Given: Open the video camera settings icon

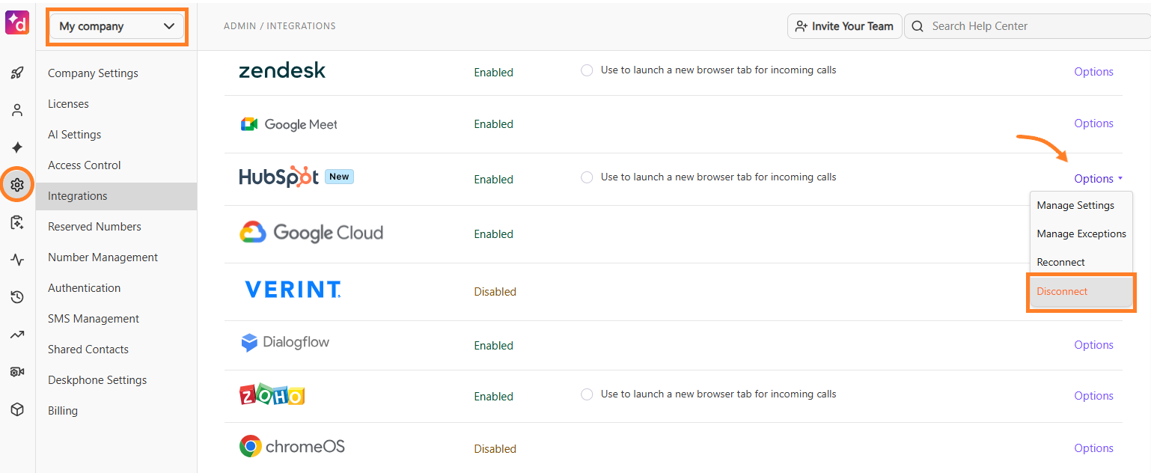Looking at the screenshot, I should 17,372.
